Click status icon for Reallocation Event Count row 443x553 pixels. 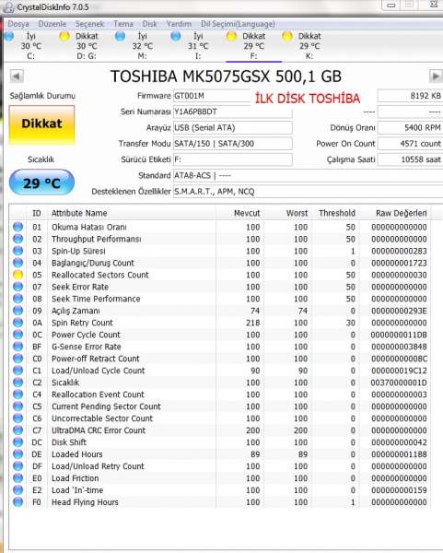(x=18, y=394)
